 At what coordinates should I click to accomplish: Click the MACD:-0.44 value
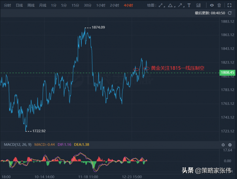point(45,145)
